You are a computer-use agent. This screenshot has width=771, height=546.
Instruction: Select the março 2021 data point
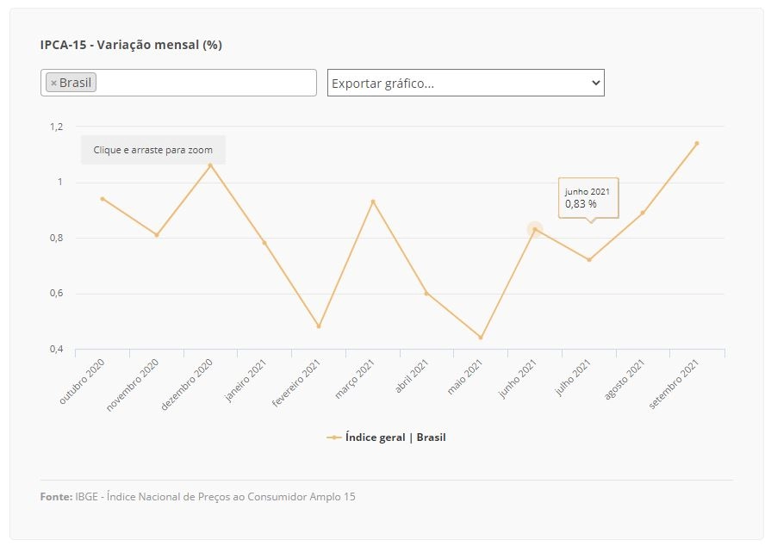click(x=373, y=202)
